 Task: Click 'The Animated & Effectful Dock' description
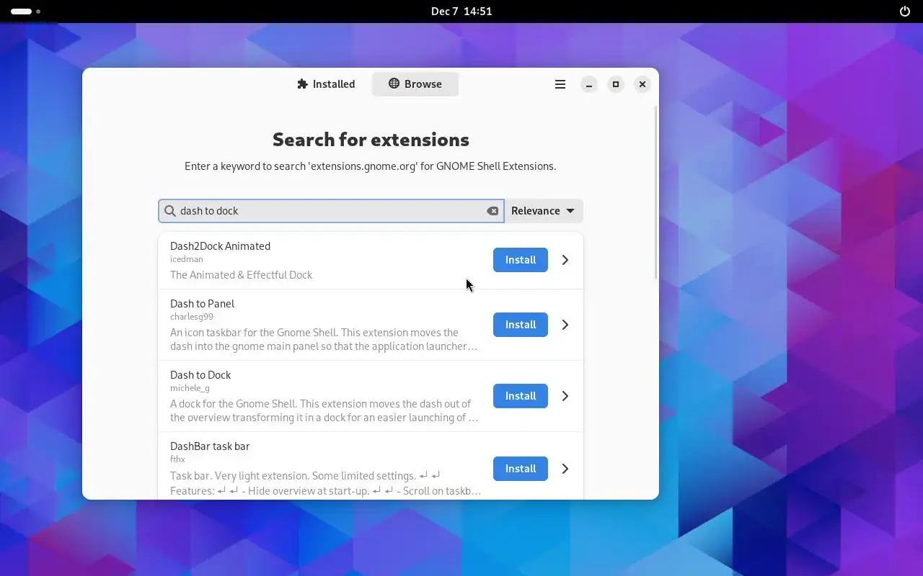[241, 275]
